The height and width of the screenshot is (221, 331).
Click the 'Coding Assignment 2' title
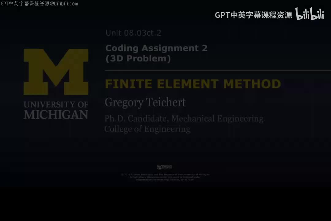(x=156, y=48)
